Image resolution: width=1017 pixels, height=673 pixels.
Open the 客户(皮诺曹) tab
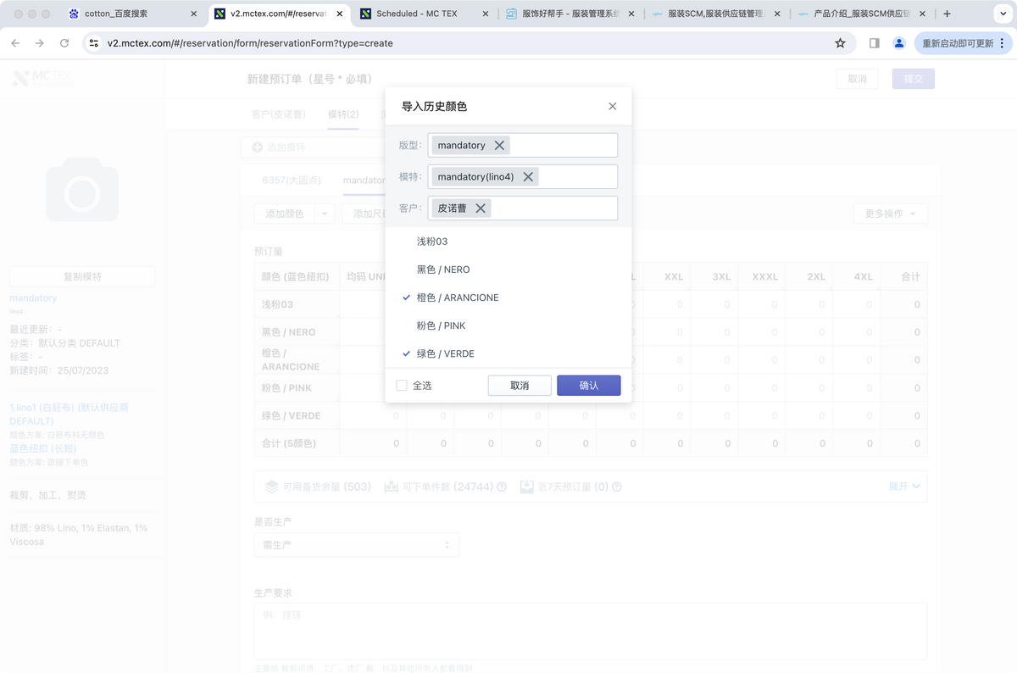click(x=279, y=114)
